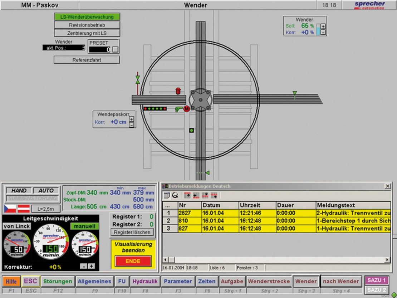Click the green sensor square below the conveyor
This screenshot has width=397, height=298.
192,131
